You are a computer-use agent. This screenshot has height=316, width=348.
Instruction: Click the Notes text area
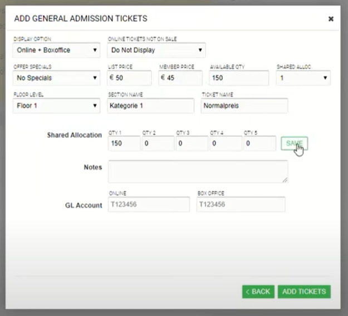(x=198, y=171)
